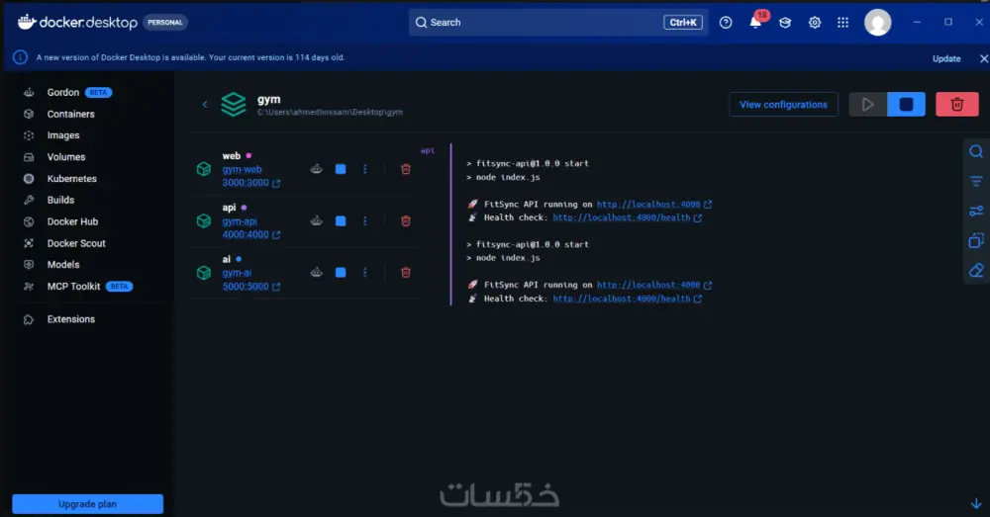Click the api container cube icon
The image size is (990, 517).
pos(204,220)
